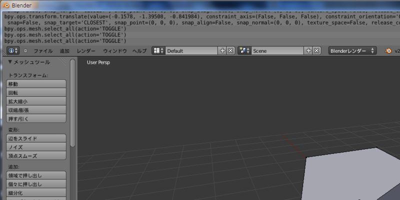Click the User Persp view label
Screen dimensions: 400x200
pyautogui.click(x=98, y=62)
